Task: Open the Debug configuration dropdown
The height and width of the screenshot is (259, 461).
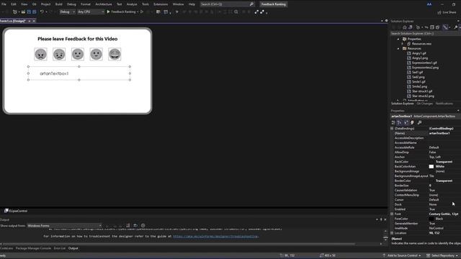Action: (67, 12)
